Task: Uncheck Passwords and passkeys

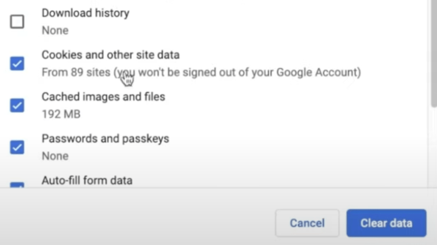Action: (x=17, y=147)
